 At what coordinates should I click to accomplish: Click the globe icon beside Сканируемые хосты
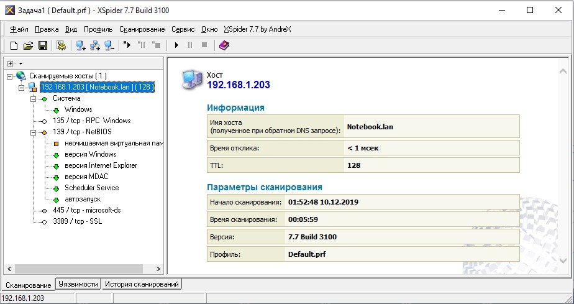pos(21,76)
